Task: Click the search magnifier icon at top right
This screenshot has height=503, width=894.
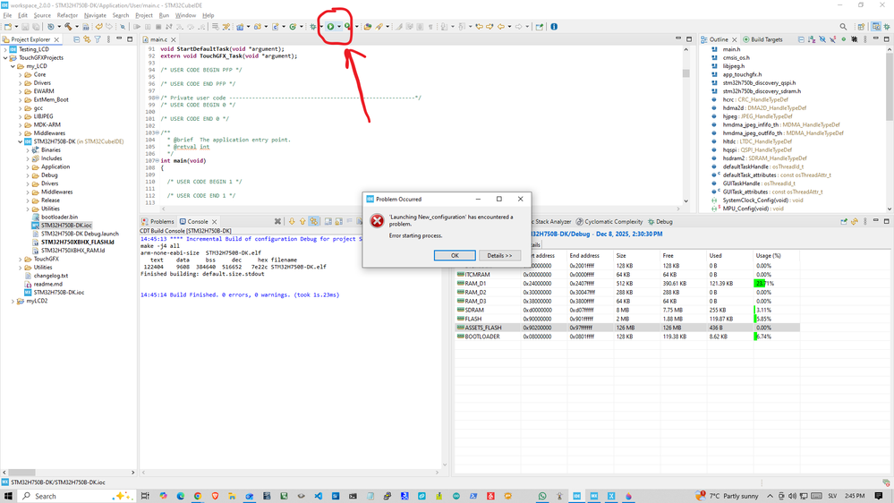Action: tap(844, 27)
